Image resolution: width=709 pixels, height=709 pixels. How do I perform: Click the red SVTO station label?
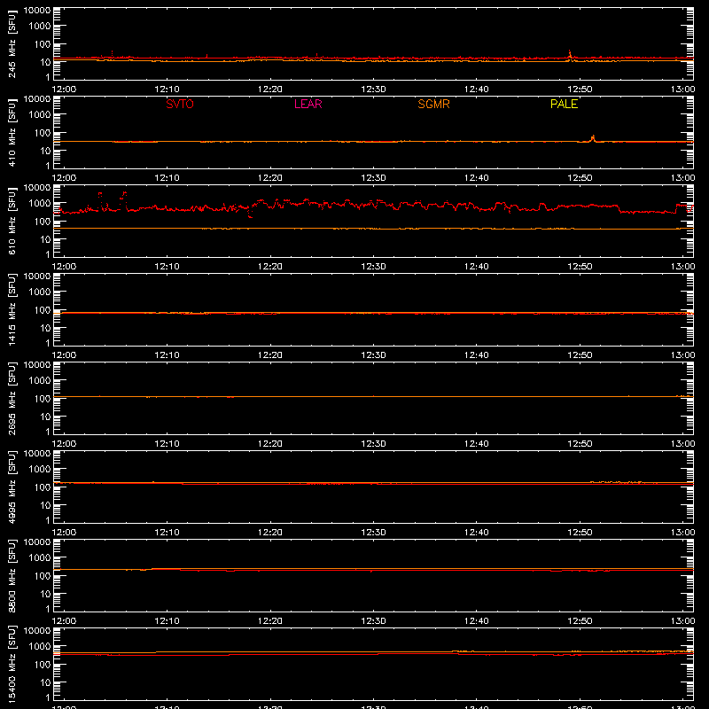(x=180, y=104)
